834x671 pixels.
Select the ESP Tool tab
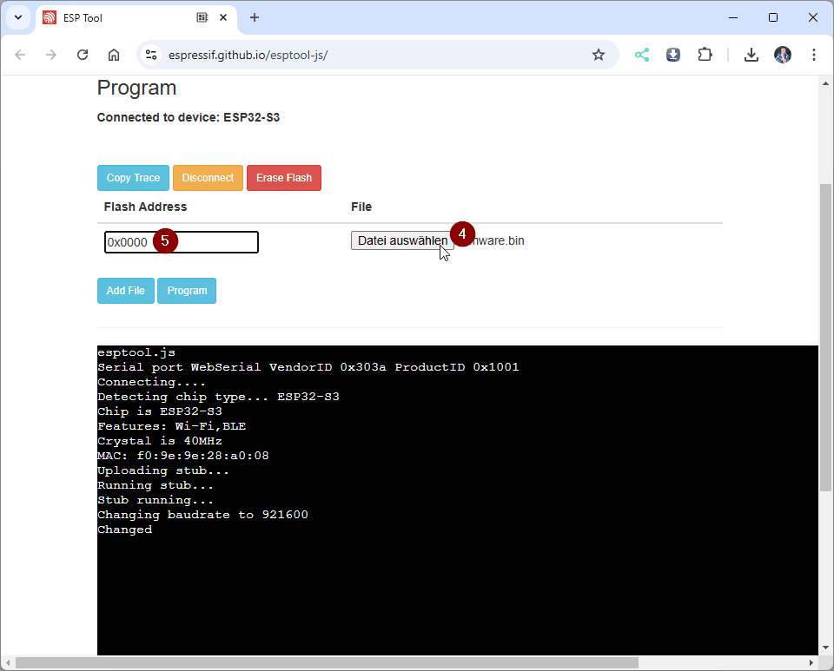[x=122, y=17]
